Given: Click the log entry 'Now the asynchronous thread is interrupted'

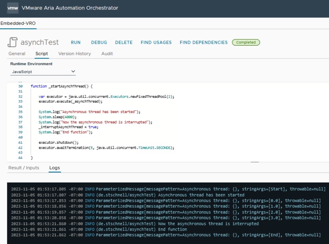Looking at the screenshot, I should (x=135, y=223).
